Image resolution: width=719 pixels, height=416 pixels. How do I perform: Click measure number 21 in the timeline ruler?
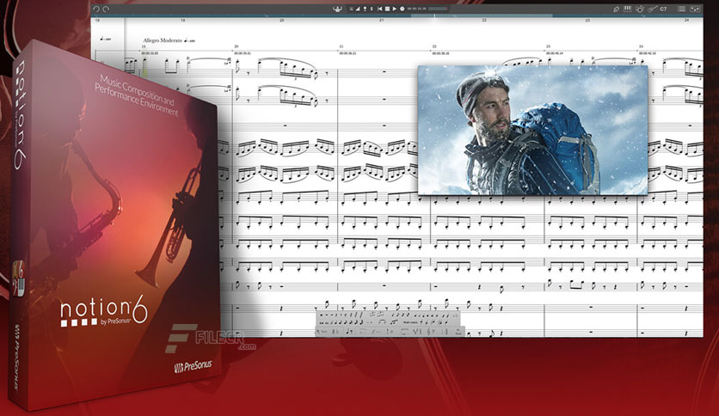click(x=381, y=21)
